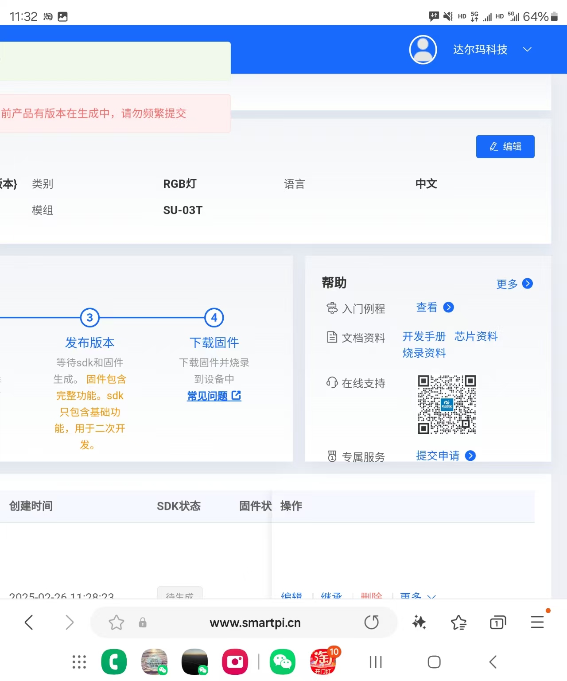Click the padlock icon in the address bar
Image resolution: width=567 pixels, height=681 pixels.
pyautogui.click(x=143, y=622)
